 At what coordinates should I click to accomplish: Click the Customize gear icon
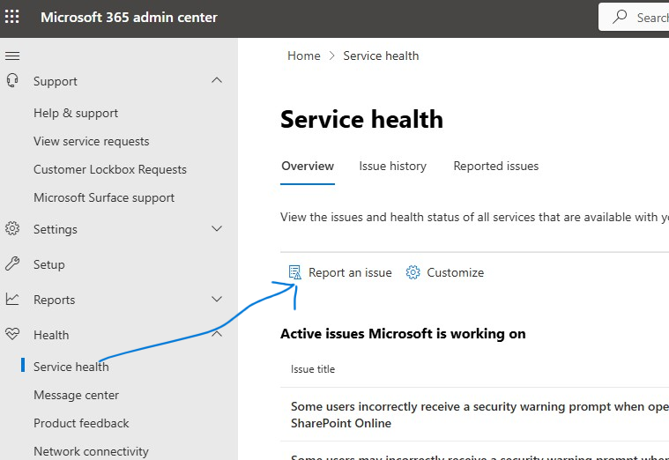413,272
